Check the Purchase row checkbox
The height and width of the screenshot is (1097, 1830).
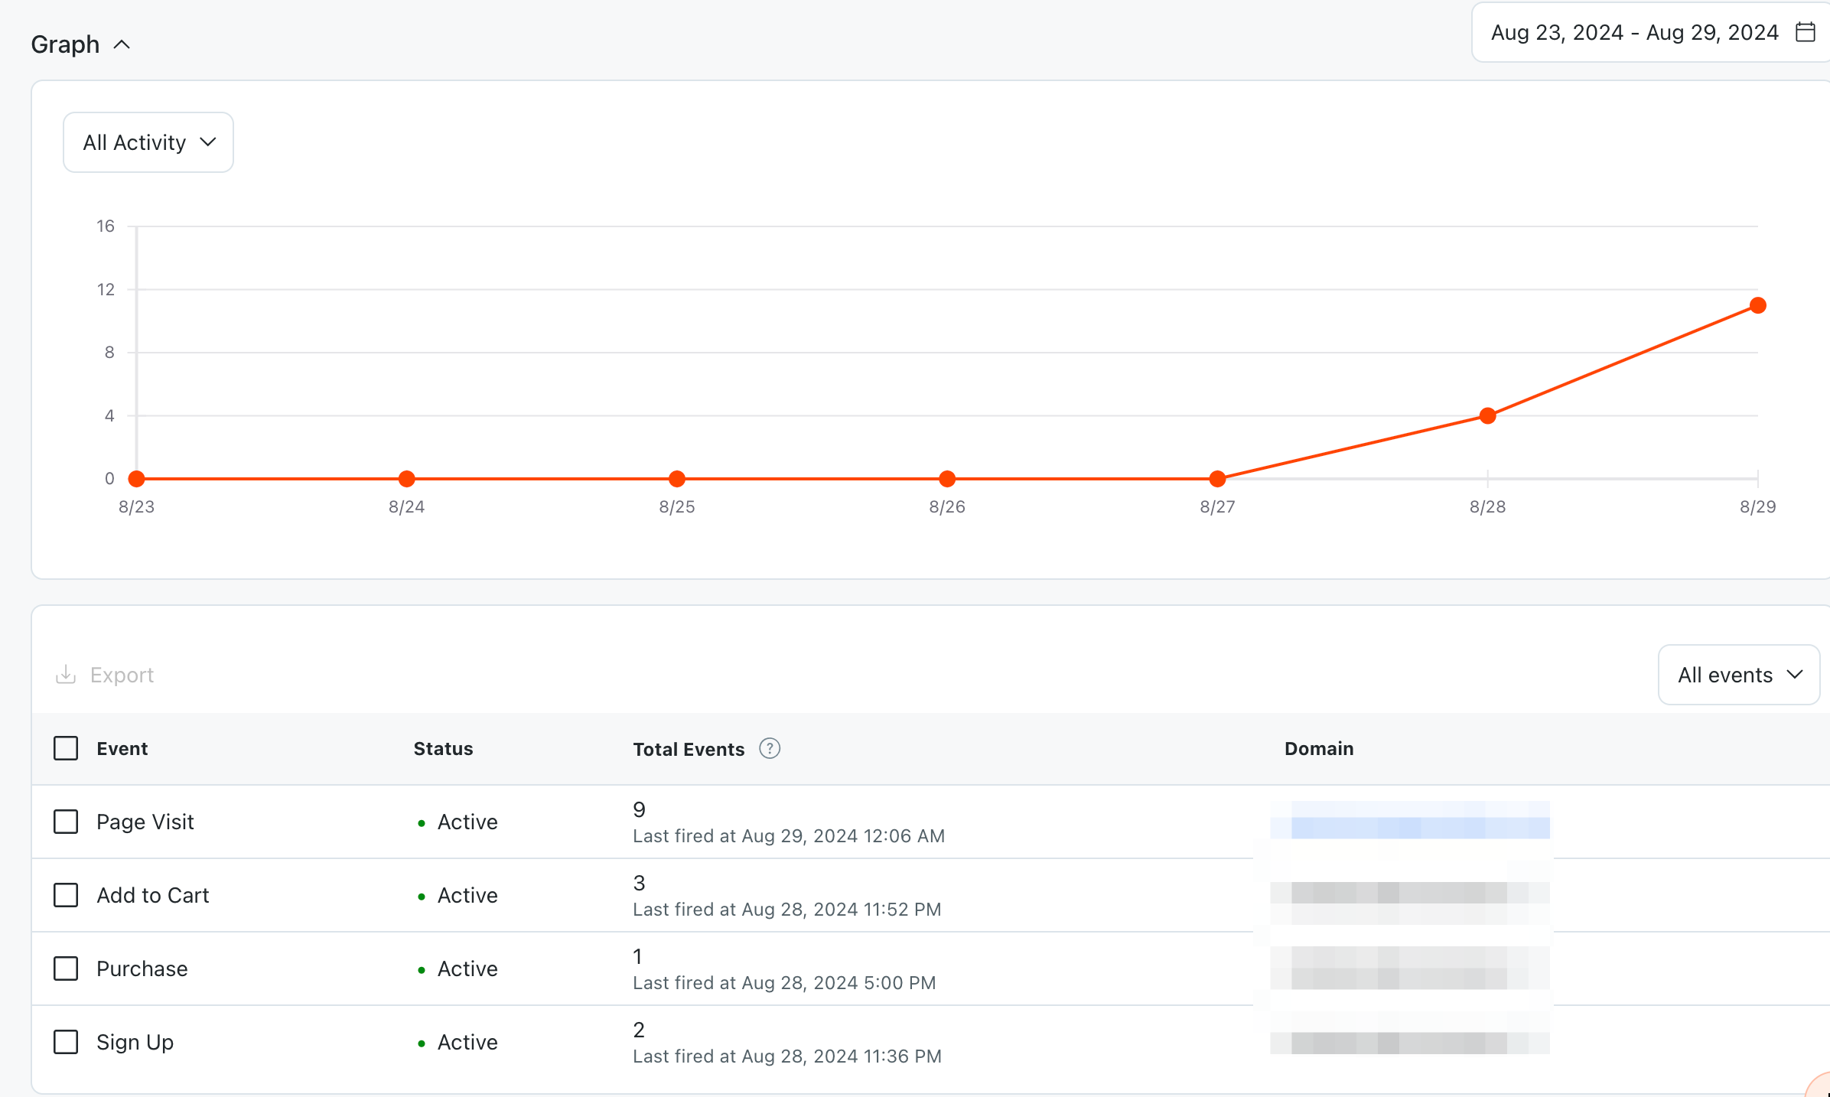point(66,968)
